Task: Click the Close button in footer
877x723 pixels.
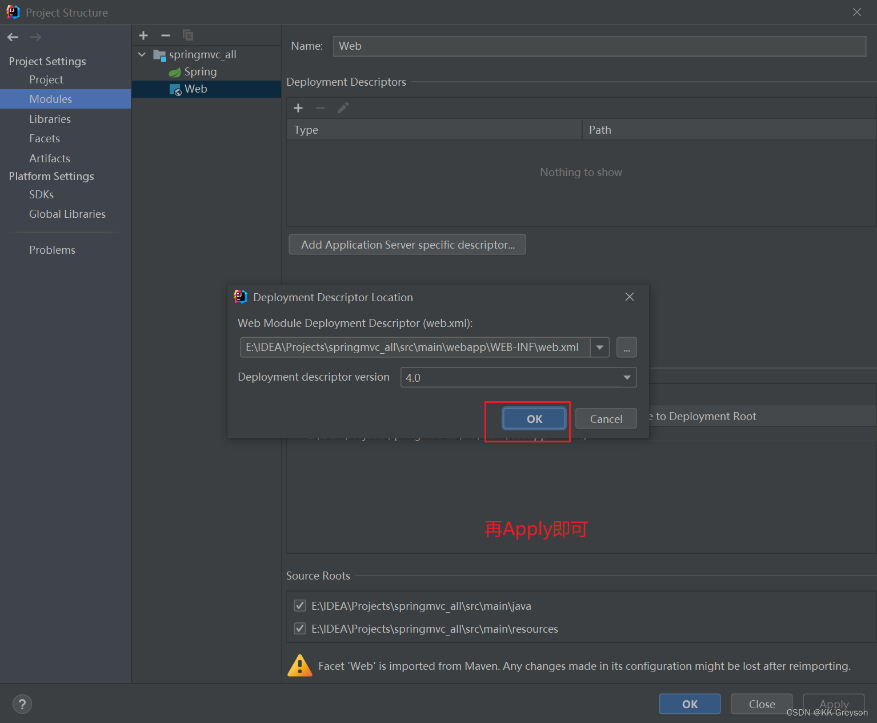Action: coord(762,704)
